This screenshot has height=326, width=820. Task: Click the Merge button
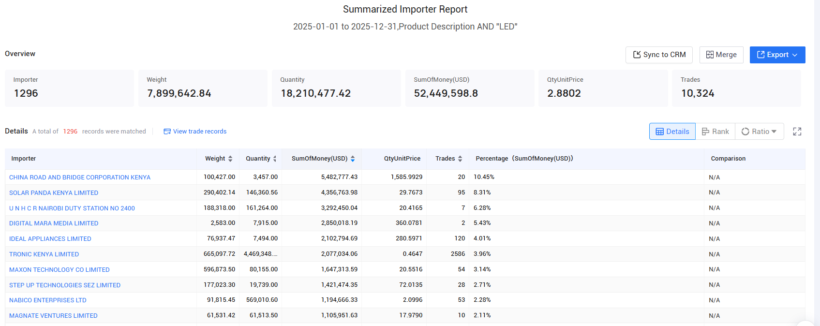pos(721,55)
